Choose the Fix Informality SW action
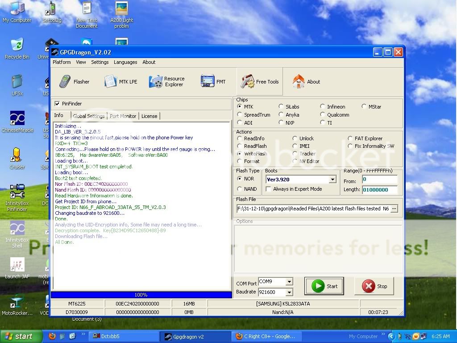 pyautogui.click(x=350, y=146)
